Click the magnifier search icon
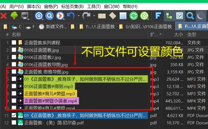Viewport: 208px width, 129px height. point(190,16)
